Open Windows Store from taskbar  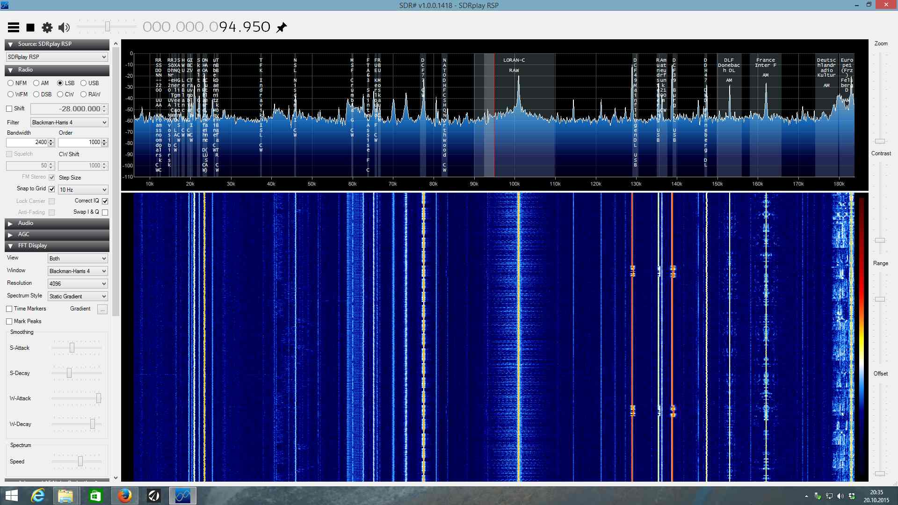[95, 496]
